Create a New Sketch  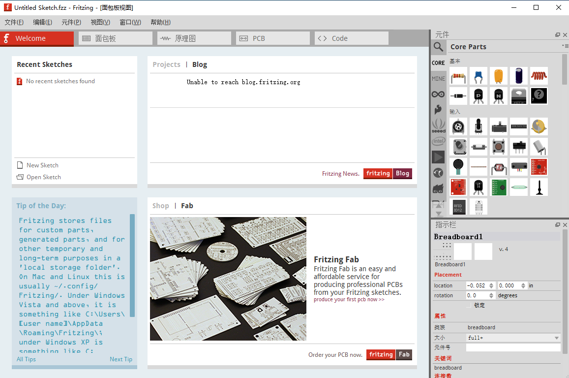pos(38,165)
